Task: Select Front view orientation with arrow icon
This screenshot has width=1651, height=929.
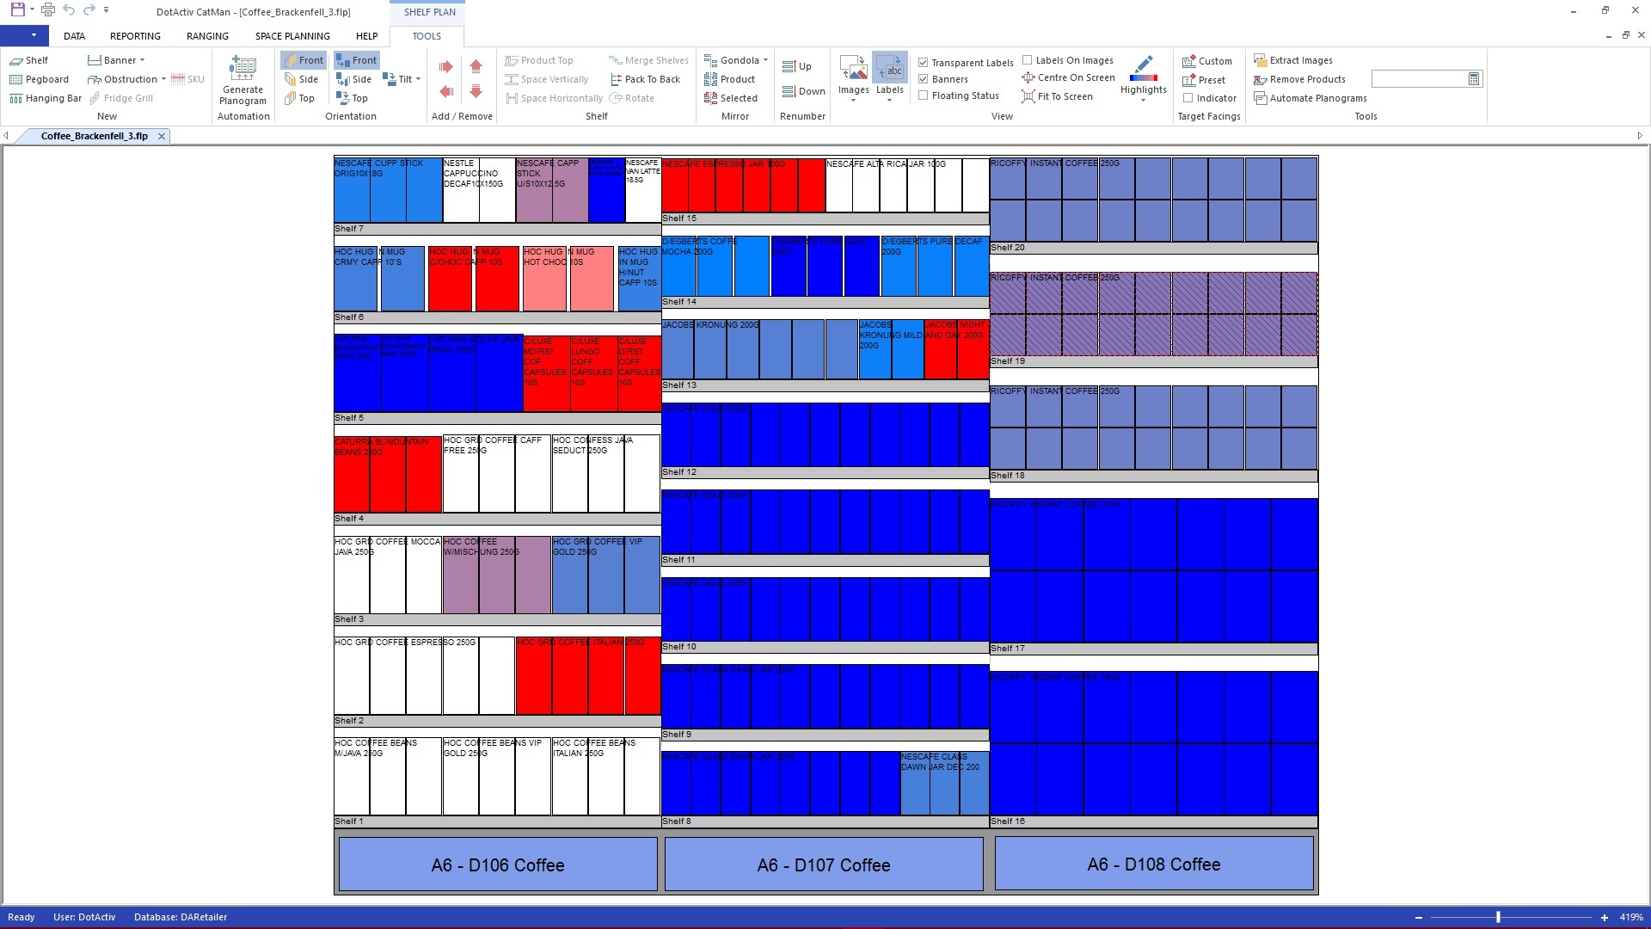Action: [356, 60]
